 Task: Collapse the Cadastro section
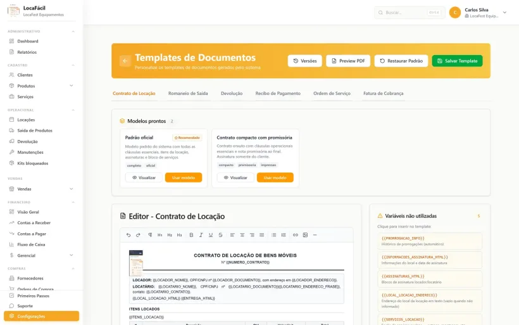[73, 65]
